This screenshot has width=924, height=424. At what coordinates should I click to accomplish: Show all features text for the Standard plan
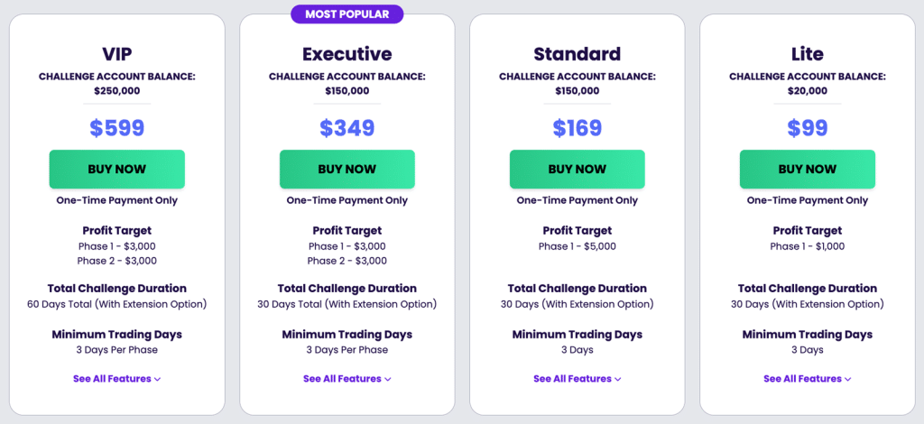point(572,379)
